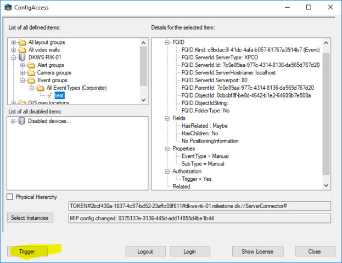Screen dimensions: 342x263
Task: Click the Disabled devices server icon
Action: [22, 121]
